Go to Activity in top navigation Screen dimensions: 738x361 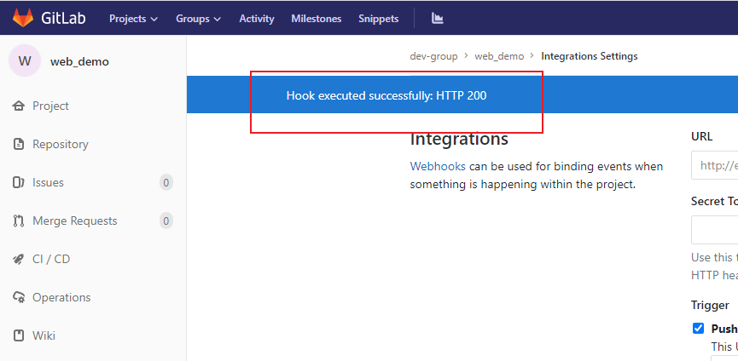coord(257,19)
